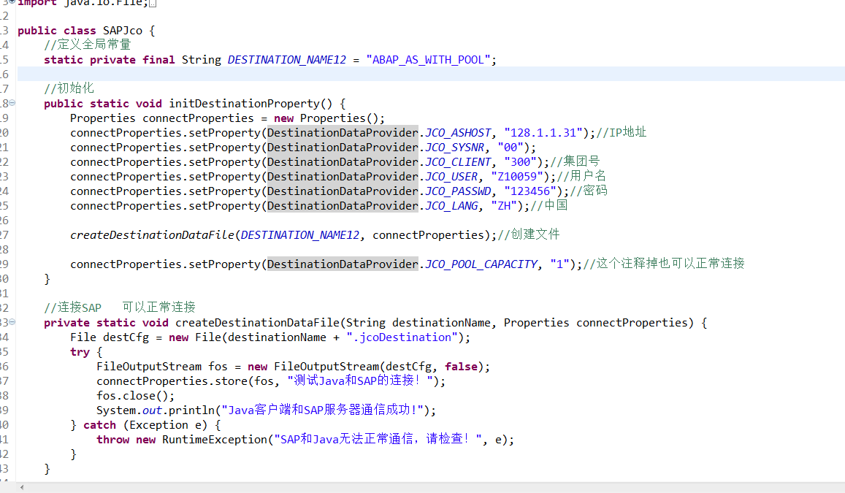
Task: Click the JCO_LANG constant
Action: coord(451,206)
